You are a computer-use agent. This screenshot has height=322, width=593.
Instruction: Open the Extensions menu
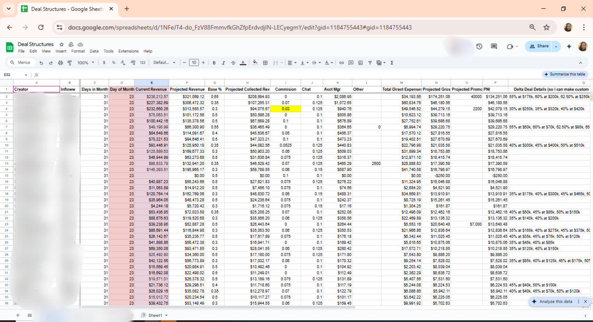tap(128, 51)
